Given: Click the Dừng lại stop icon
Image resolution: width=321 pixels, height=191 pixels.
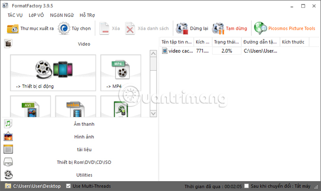Looking at the screenshot, I should pos(182,29).
